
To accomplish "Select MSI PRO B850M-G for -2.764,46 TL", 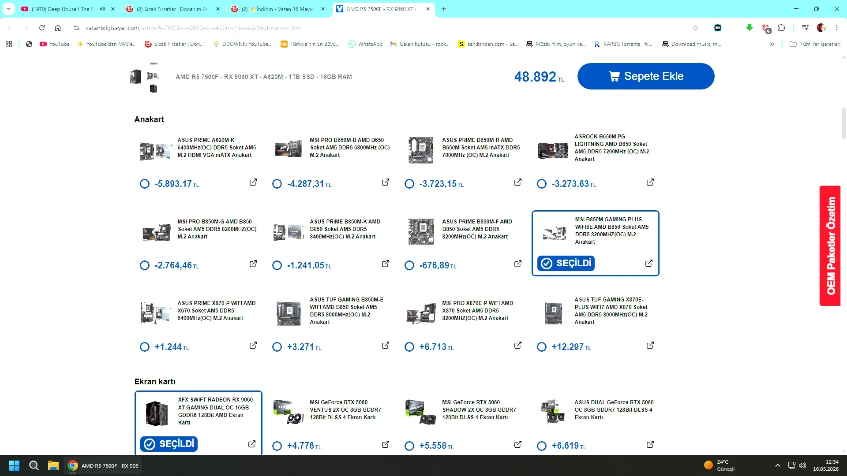I will point(145,265).
